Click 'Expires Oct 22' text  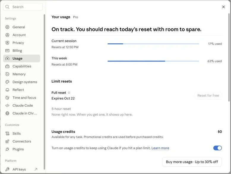[x=63, y=98]
